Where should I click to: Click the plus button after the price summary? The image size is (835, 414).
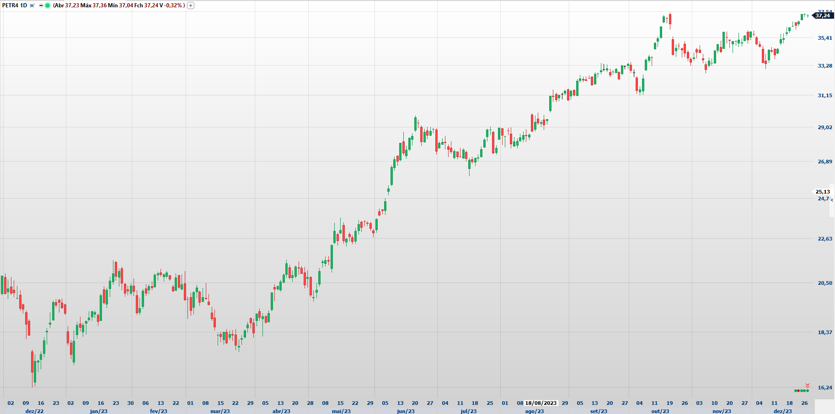[191, 5]
